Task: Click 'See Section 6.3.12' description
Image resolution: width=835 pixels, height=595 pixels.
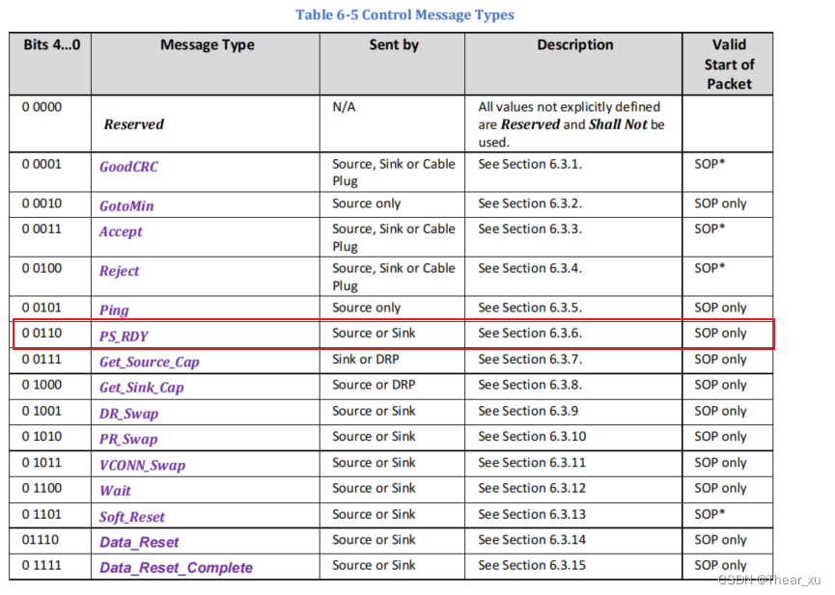Action: (x=532, y=488)
